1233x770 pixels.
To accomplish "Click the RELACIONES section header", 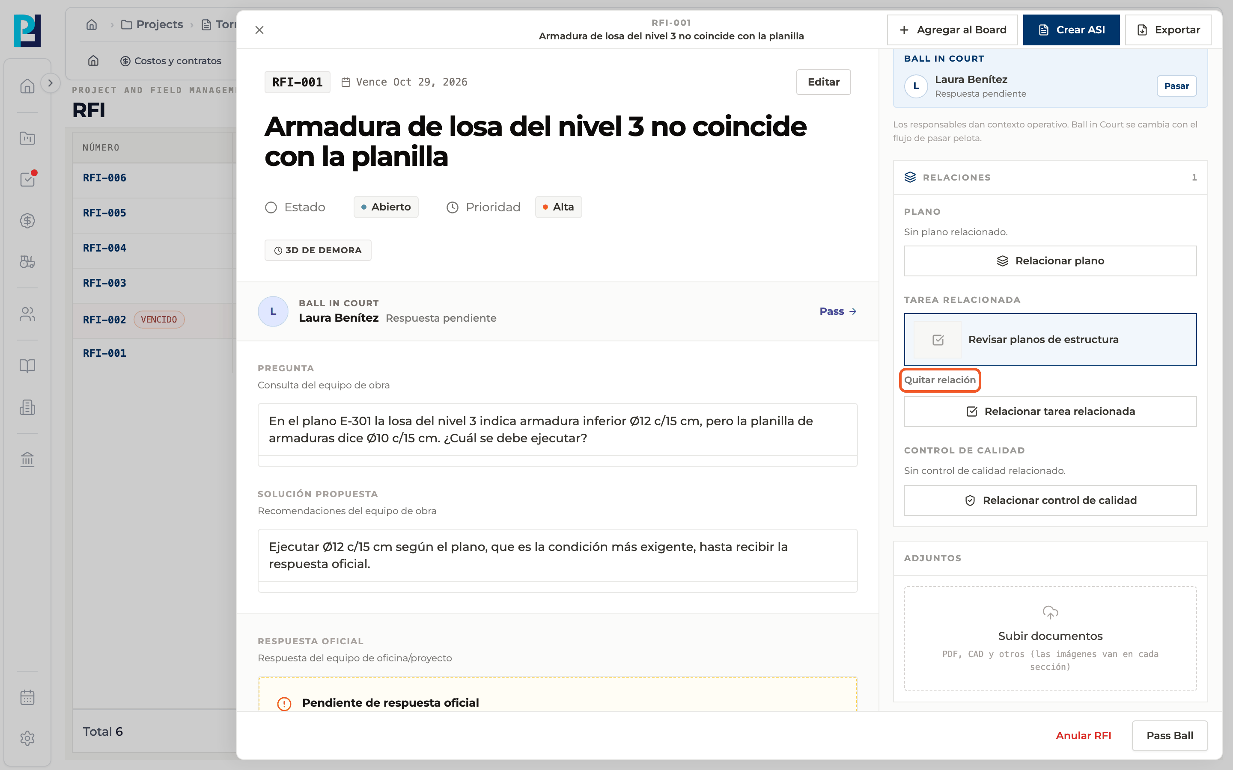I will click(x=1050, y=177).
